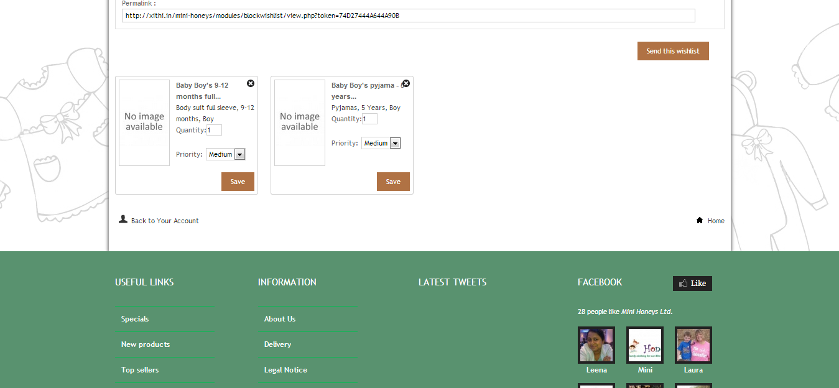Image resolution: width=839 pixels, height=388 pixels.
Task: Click the No image thumbnail of 9-12 months item
Action: click(x=144, y=122)
